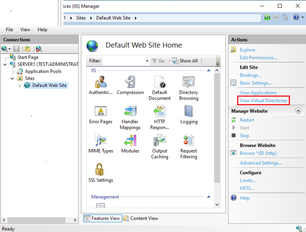The image size is (306, 232).
Task: Collapse the Sites tree node
Action: coord(12,79)
